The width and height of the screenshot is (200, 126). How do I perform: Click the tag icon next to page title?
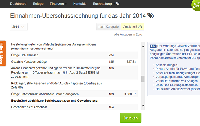(151, 16)
